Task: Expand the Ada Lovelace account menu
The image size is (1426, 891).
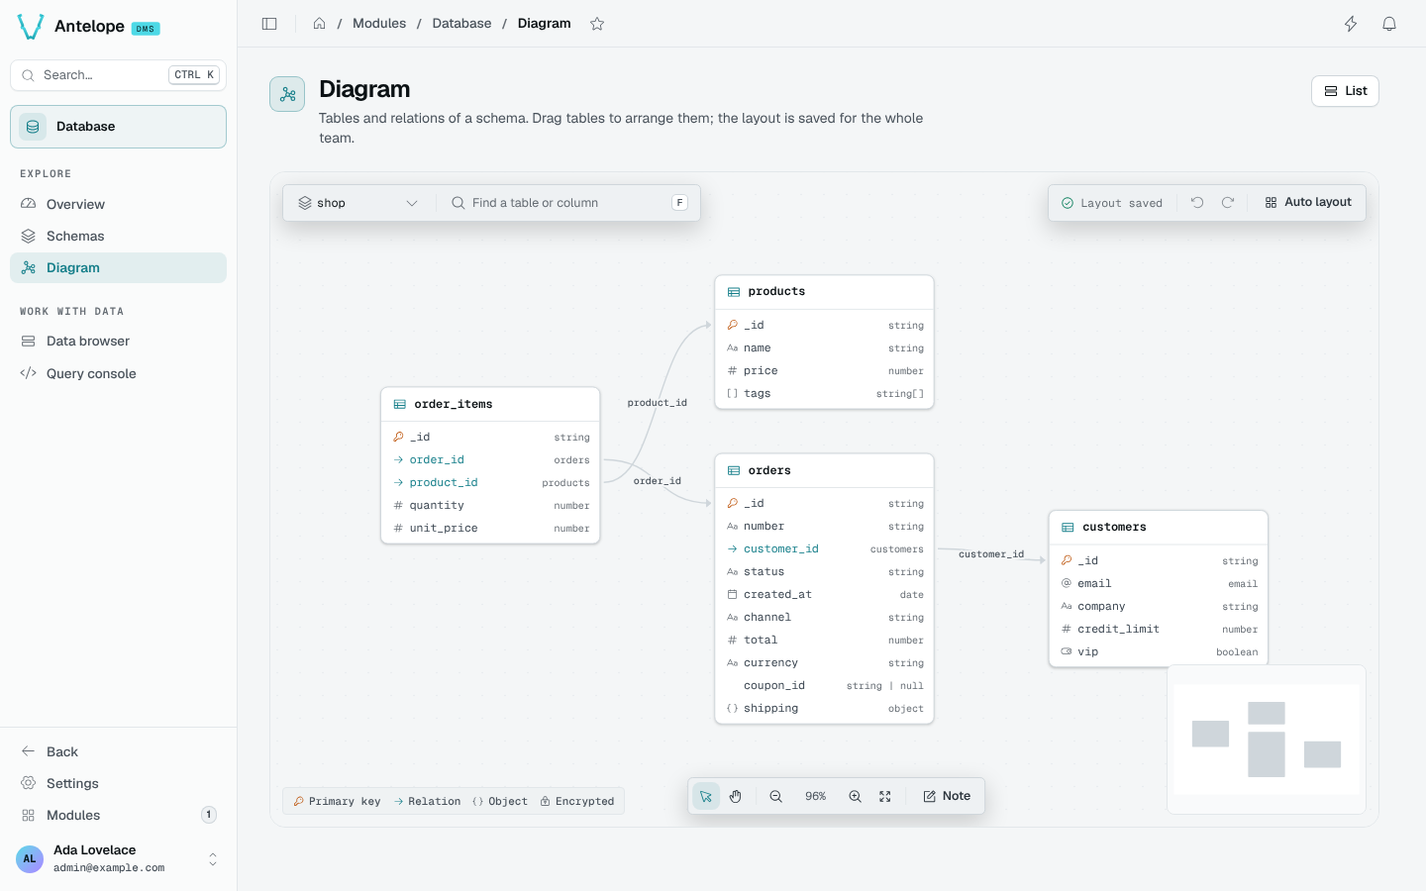Action: [x=118, y=858]
